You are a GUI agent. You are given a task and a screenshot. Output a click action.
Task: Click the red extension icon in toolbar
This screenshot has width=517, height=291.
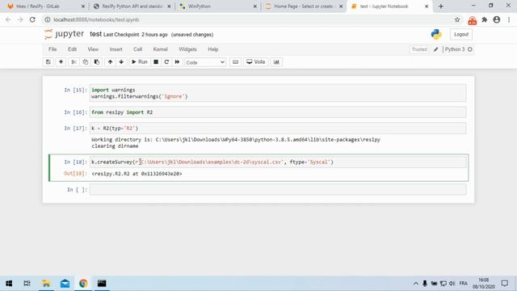pos(472,20)
